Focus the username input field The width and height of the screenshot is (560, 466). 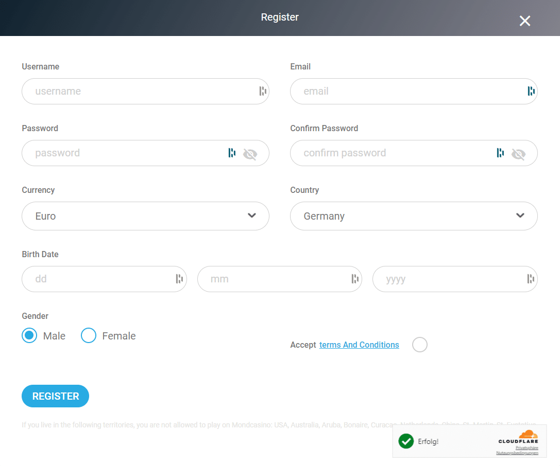click(x=139, y=92)
